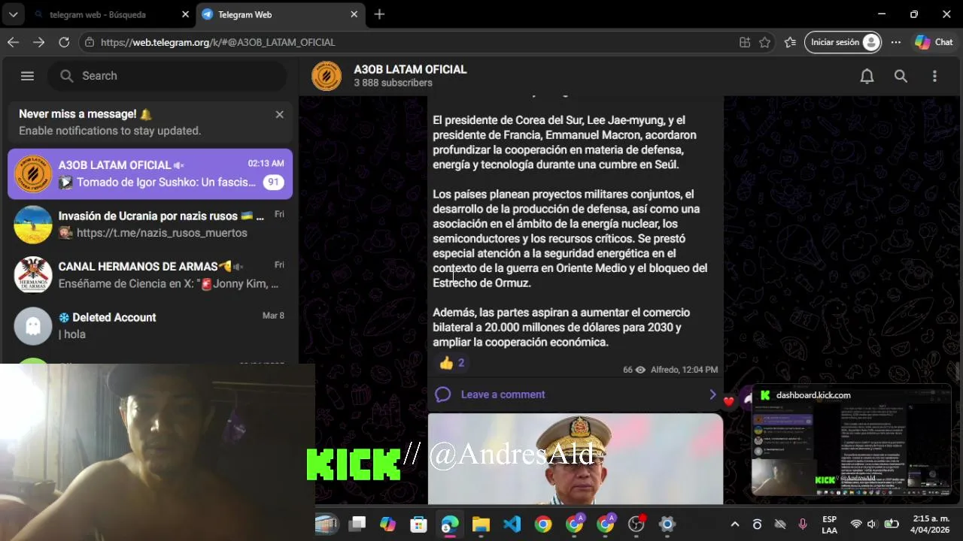Search within the channel with magnifier icon
This screenshot has height=541, width=963.
[x=901, y=76]
